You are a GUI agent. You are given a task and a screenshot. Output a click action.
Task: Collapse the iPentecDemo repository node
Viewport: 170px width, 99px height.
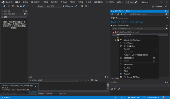click(113, 32)
